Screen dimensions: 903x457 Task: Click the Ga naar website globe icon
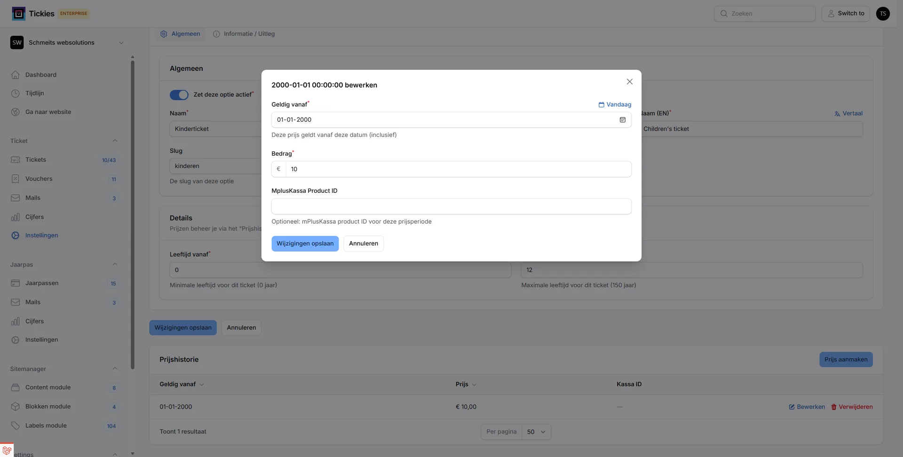coord(16,111)
